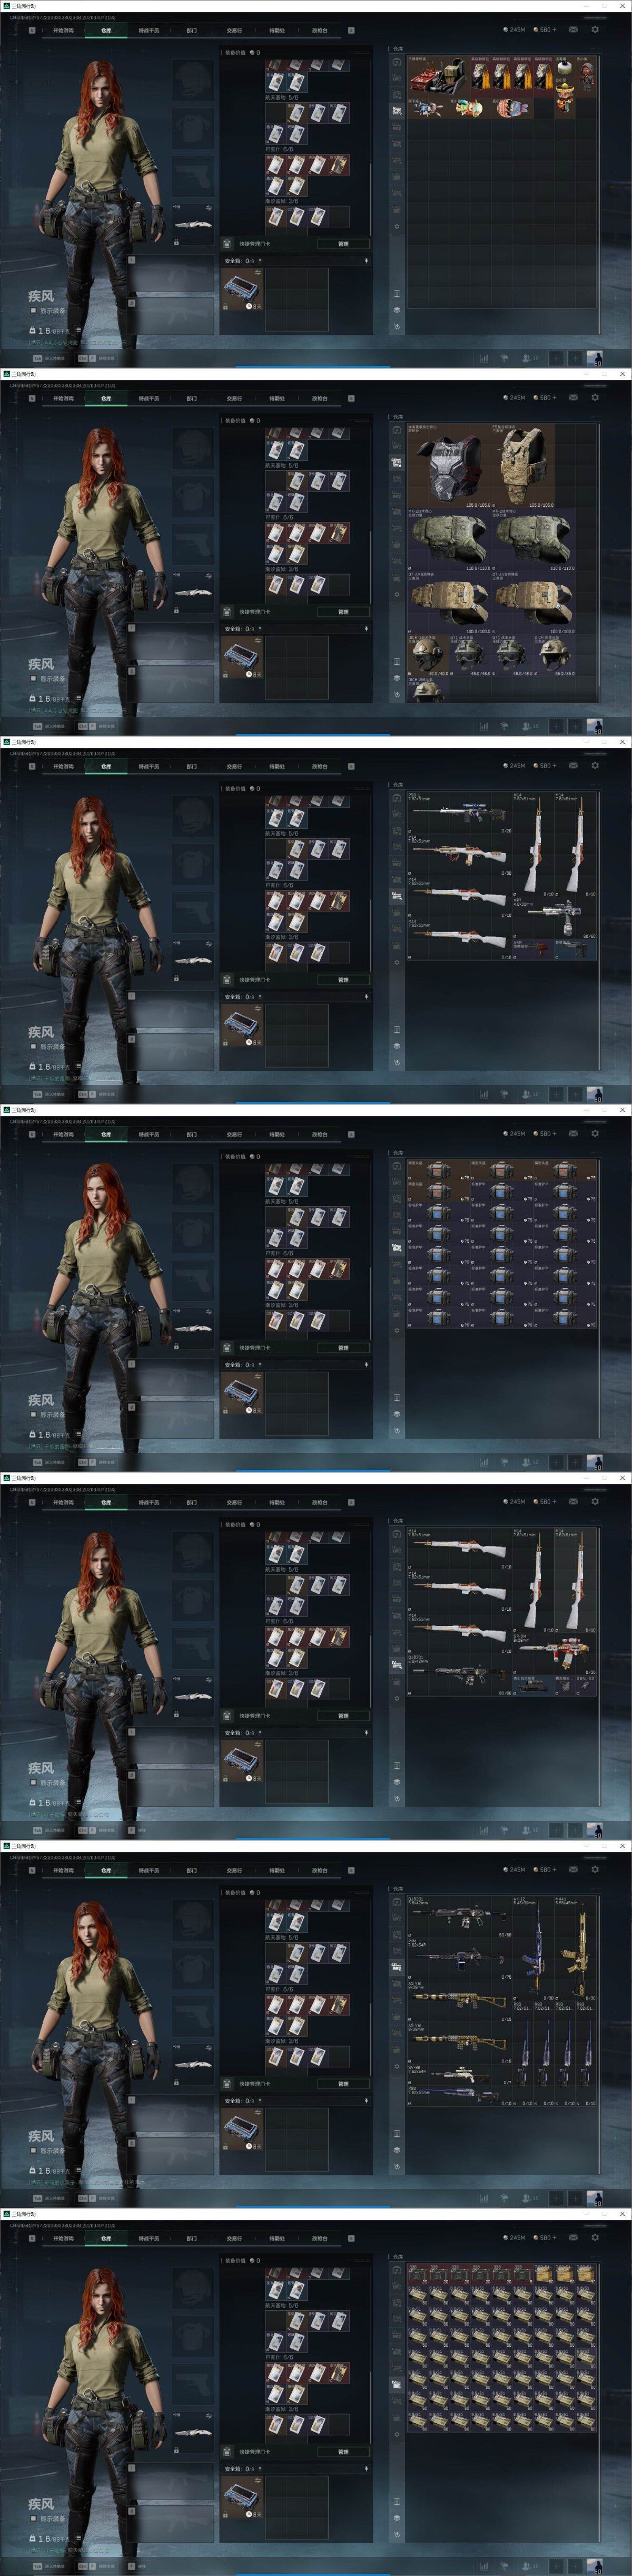The width and height of the screenshot is (632, 2576).
Task: Open statistics bar-chart icon in body-armor window
Action: point(484,726)
